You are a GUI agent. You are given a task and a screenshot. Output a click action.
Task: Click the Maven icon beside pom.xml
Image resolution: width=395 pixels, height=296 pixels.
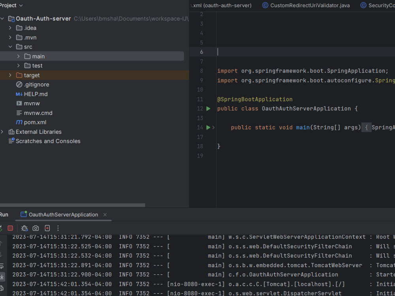(x=19, y=122)
